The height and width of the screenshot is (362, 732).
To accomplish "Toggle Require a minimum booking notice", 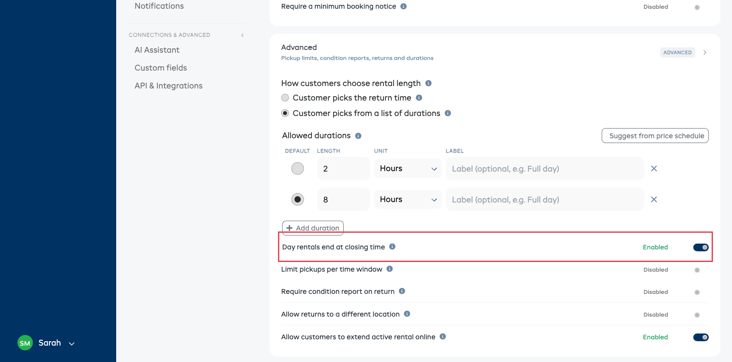I will click(x=697, y=7).
